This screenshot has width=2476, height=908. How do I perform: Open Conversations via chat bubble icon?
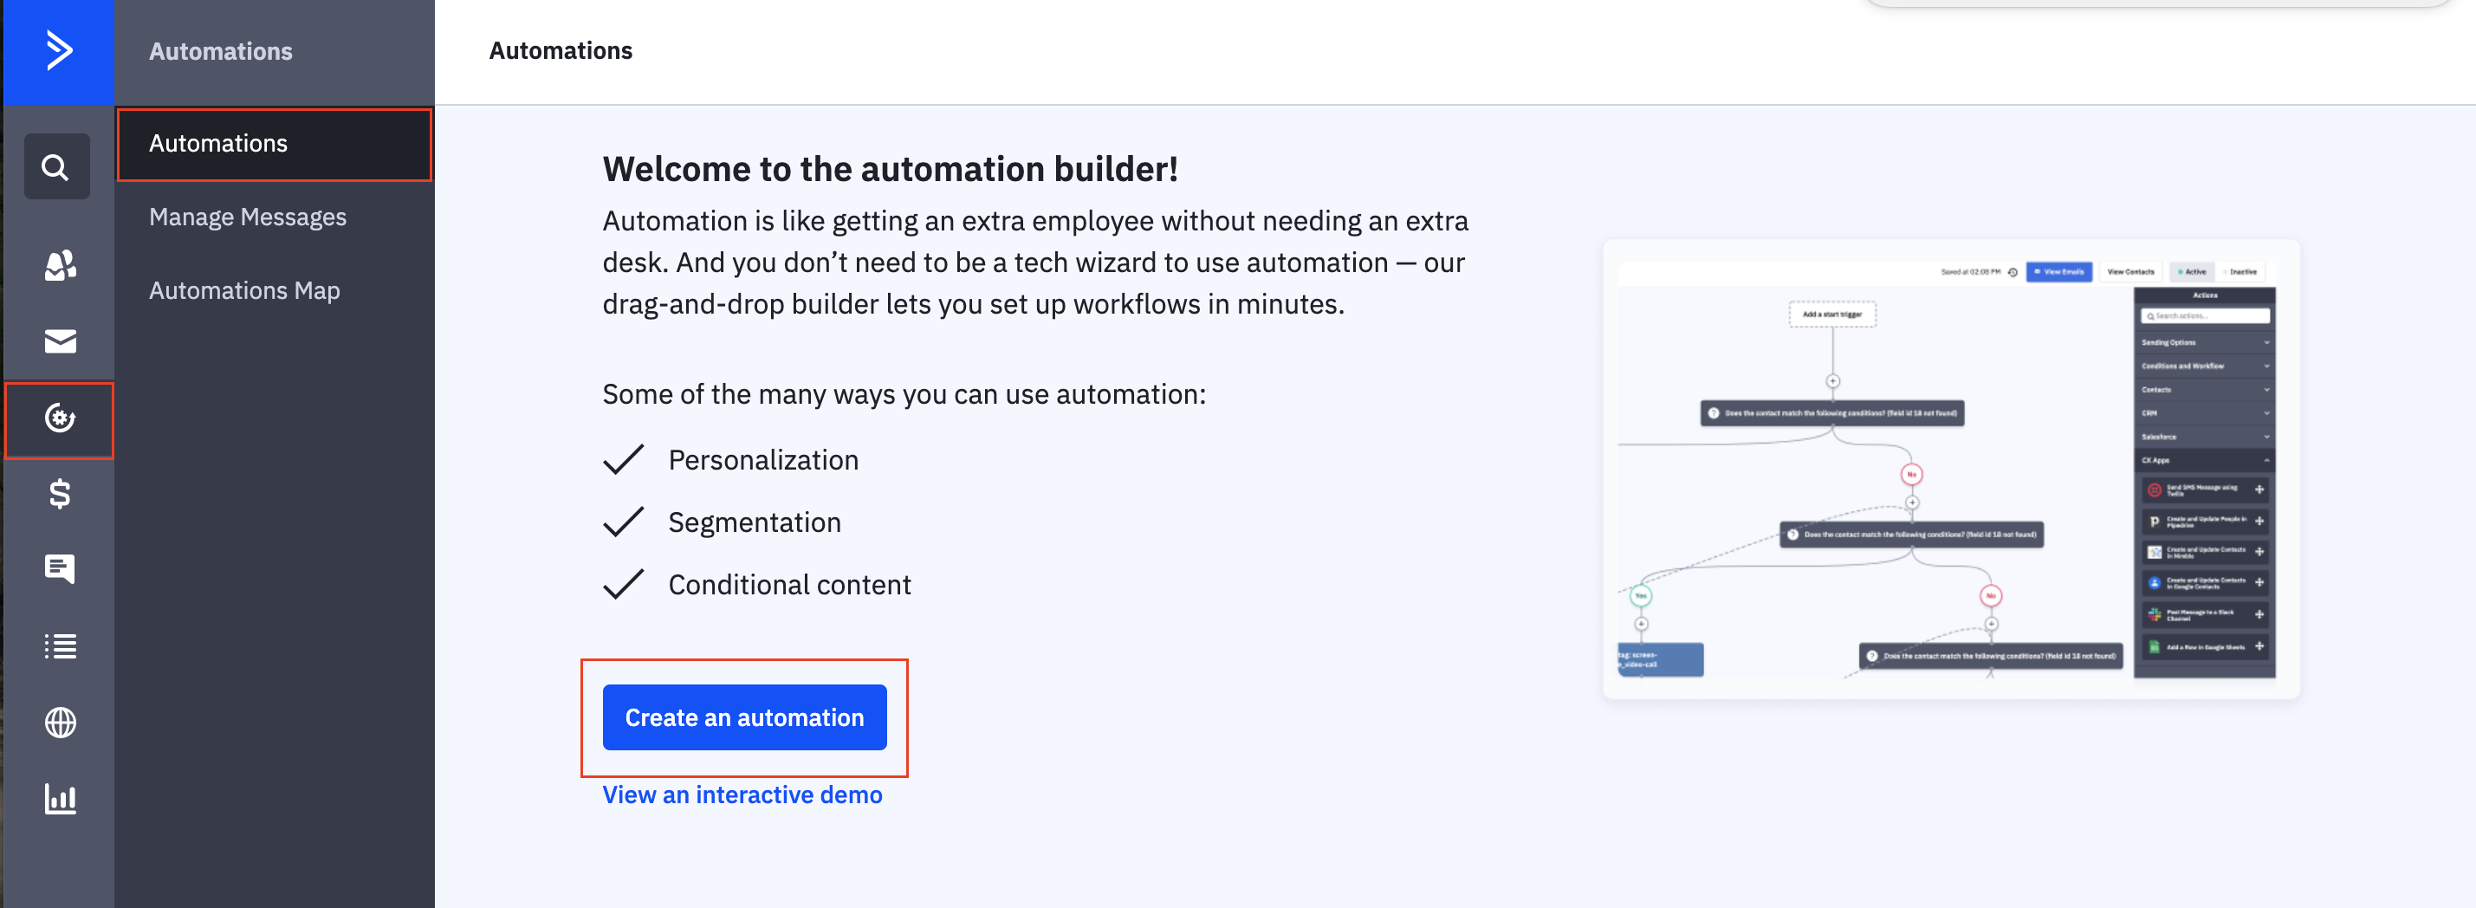point(60,569)
